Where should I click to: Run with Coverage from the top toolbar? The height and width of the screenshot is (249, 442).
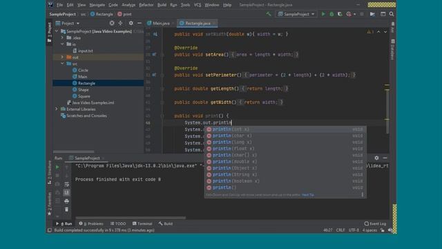click(340, 14)
